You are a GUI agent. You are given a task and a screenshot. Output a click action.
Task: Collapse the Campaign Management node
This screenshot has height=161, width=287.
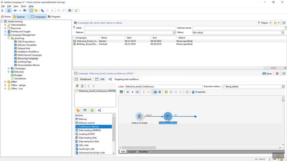click(x=5, y=35)
